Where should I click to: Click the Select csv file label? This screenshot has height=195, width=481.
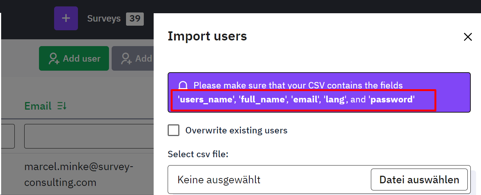(x=198, y=154)
